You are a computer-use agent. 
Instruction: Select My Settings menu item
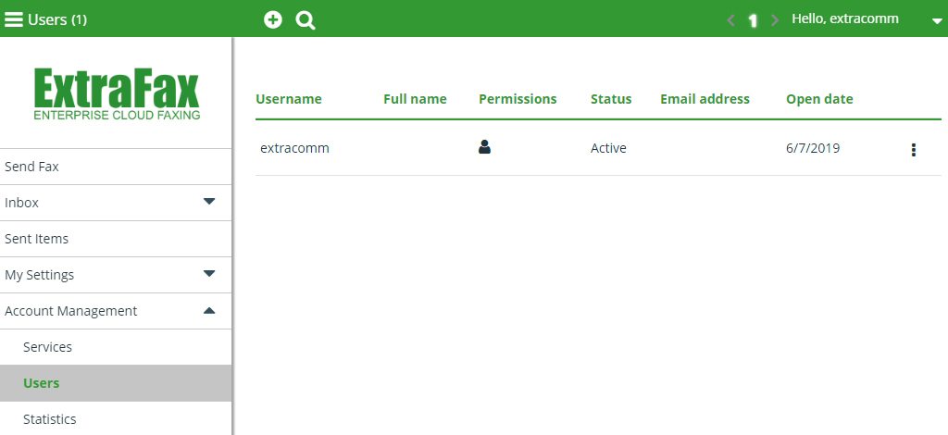pyautogui.click(x=116, y=275)
